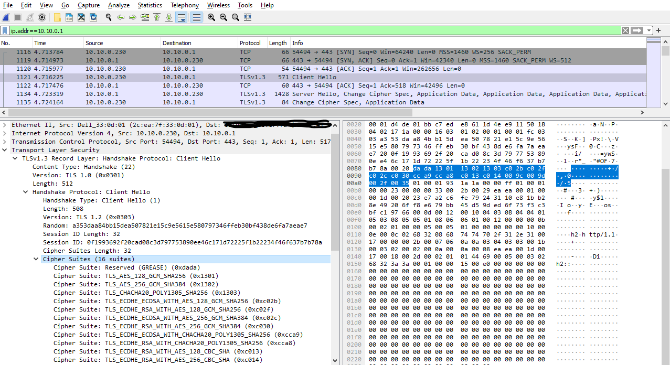Jump to a specific packet number

point(144,17)
